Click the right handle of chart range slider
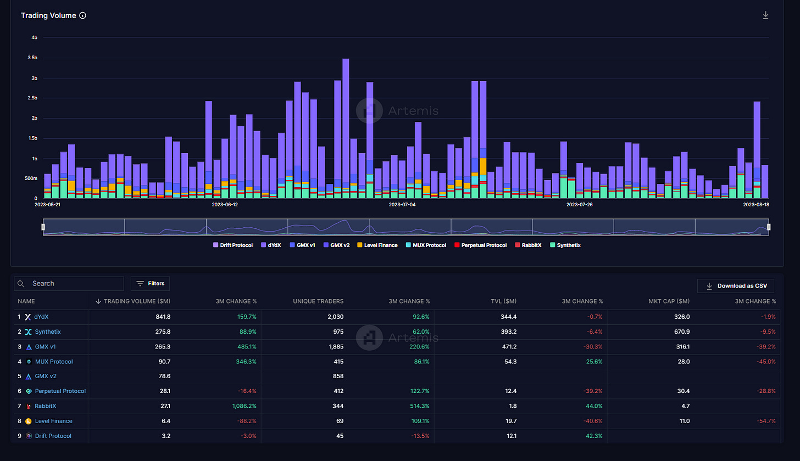This screenshot has width=800, height=461. coord(769,227)
